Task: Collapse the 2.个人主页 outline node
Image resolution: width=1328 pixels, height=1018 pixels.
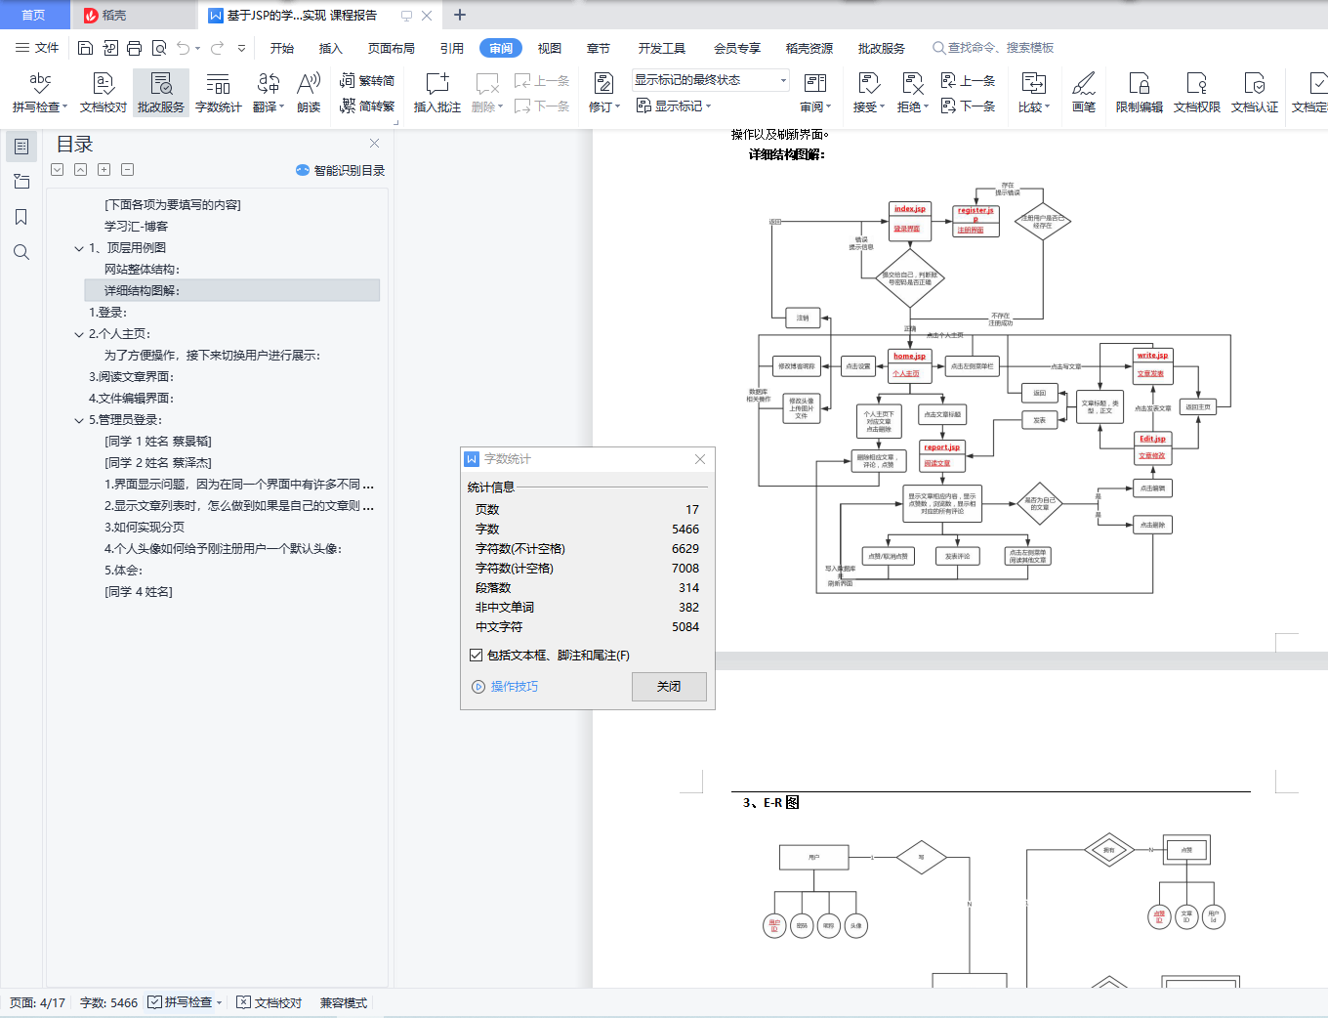Action: (x=79, y=334)
